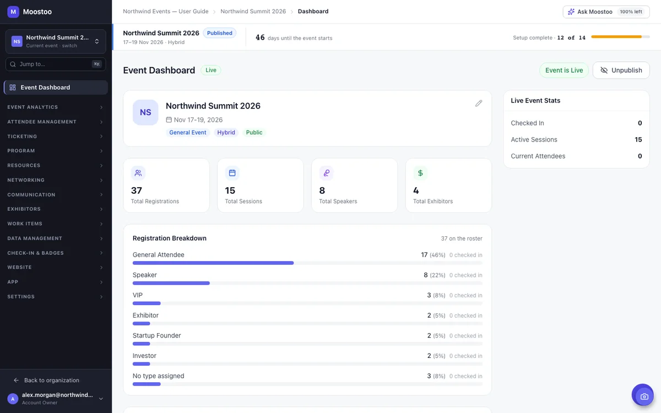661x413 pixels.
Task: Click the General Event tag
Action: click(188, 133)
